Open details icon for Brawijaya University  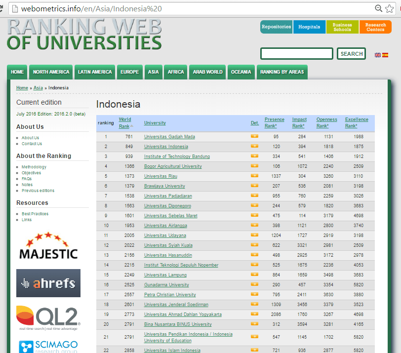(x=254, y=186)
